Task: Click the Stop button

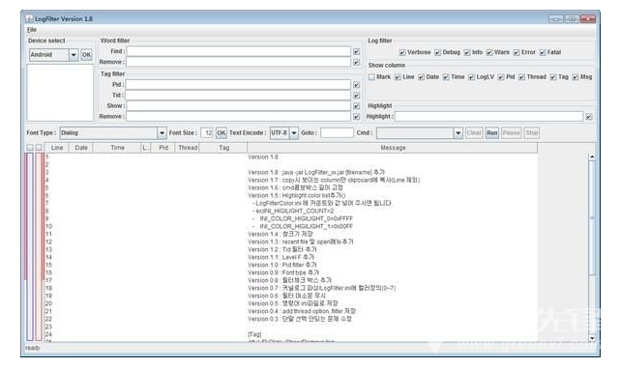Action: click(532, 133)
